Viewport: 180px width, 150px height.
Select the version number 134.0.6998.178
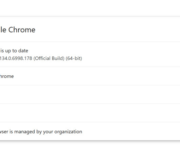[x=16, y=58]
